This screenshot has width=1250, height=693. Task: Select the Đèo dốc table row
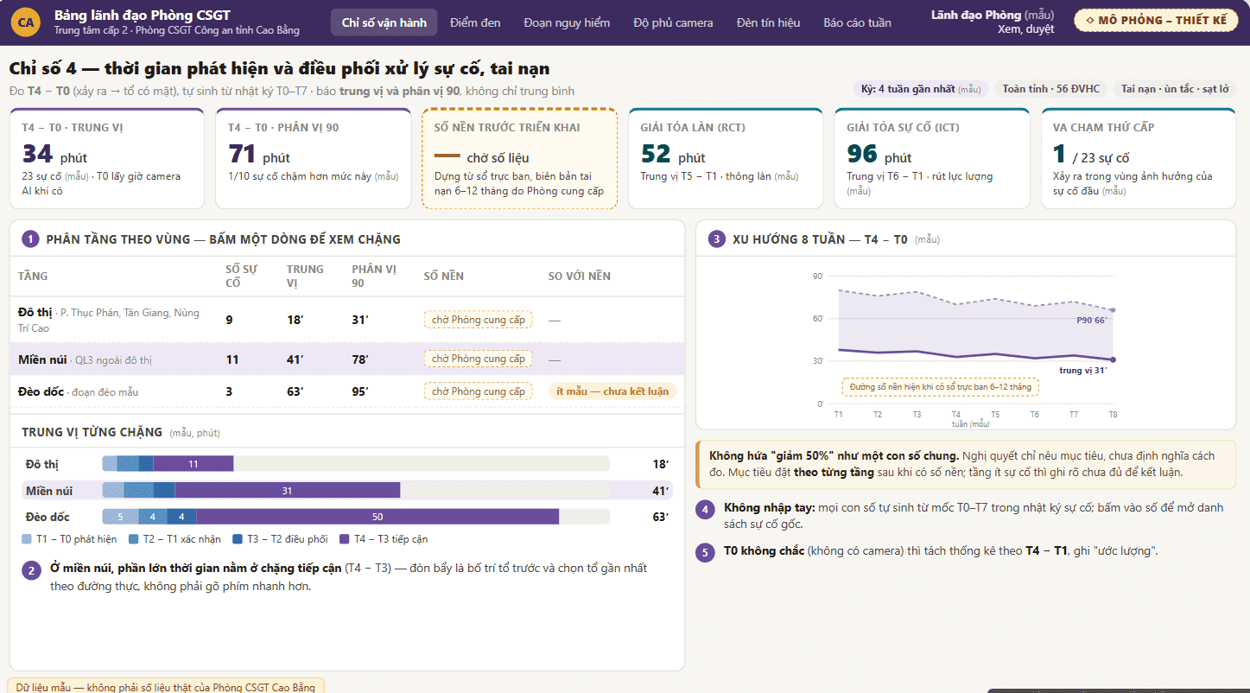[x=347, y=391]
